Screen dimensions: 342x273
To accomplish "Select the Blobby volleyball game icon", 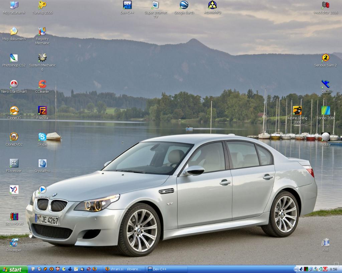I will pyautogui.click(x=325, y=139).
